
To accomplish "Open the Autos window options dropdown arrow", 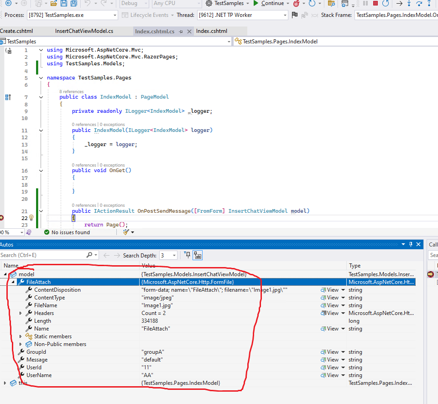I will click(x=403, y=244).
